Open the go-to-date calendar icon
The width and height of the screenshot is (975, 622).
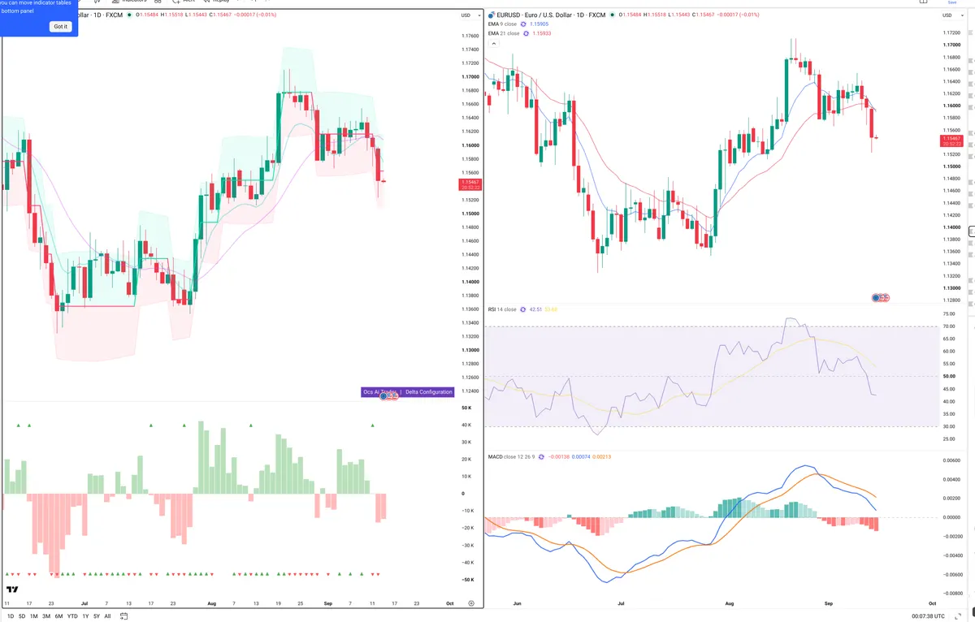click(x=123, y=616)
